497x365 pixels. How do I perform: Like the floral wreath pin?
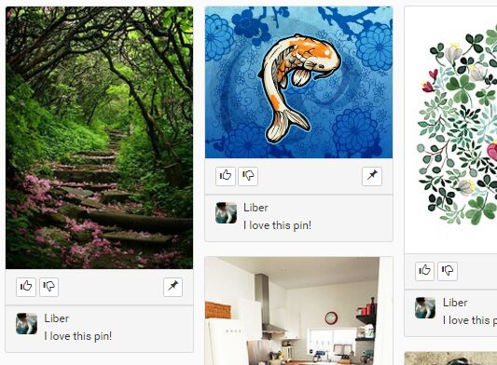(x=424, y=271)
